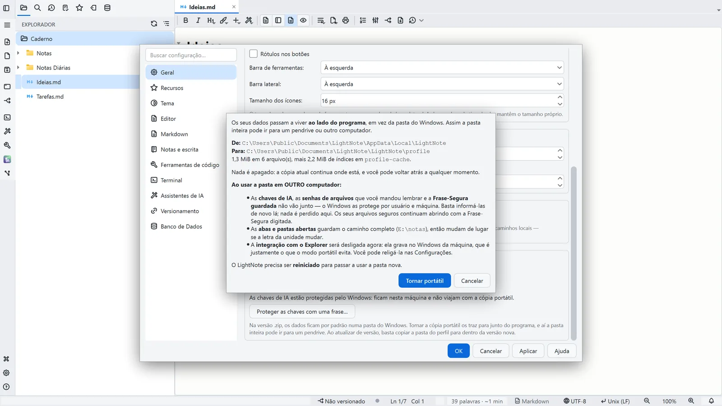The image size is (722, 406).
Task: Click the settings pane vertical scrollbar
Action: click(574, 253)
